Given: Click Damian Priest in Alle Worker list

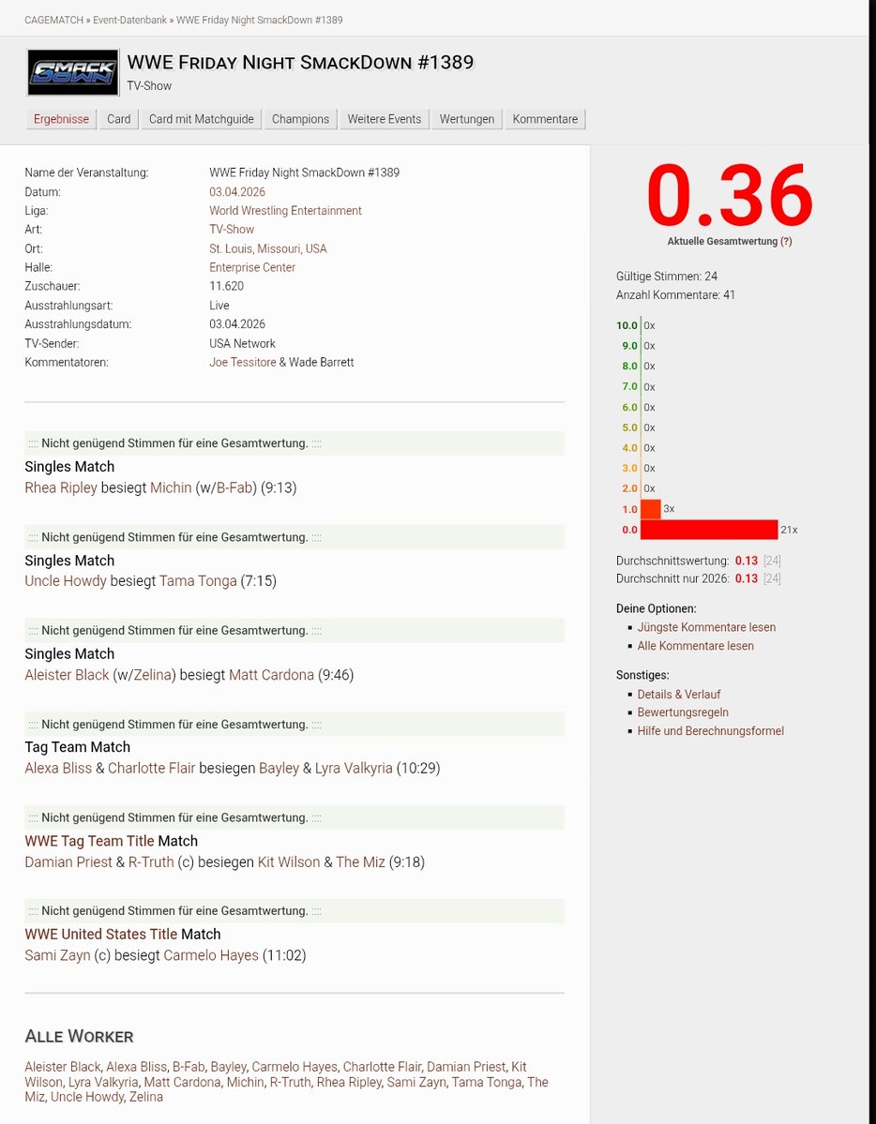Looking at the screenshot, I should coord(466,1068).
